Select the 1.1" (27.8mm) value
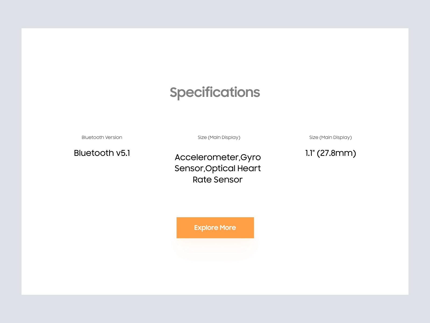This screenshot has height=323, width=430. coord(331,153)
